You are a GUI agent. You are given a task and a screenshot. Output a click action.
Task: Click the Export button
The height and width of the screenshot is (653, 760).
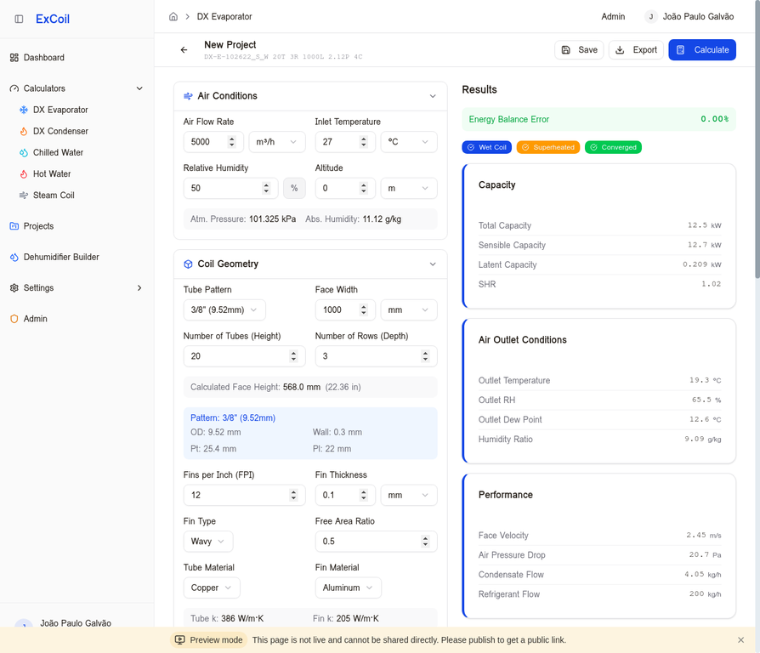tap(636, 50)
